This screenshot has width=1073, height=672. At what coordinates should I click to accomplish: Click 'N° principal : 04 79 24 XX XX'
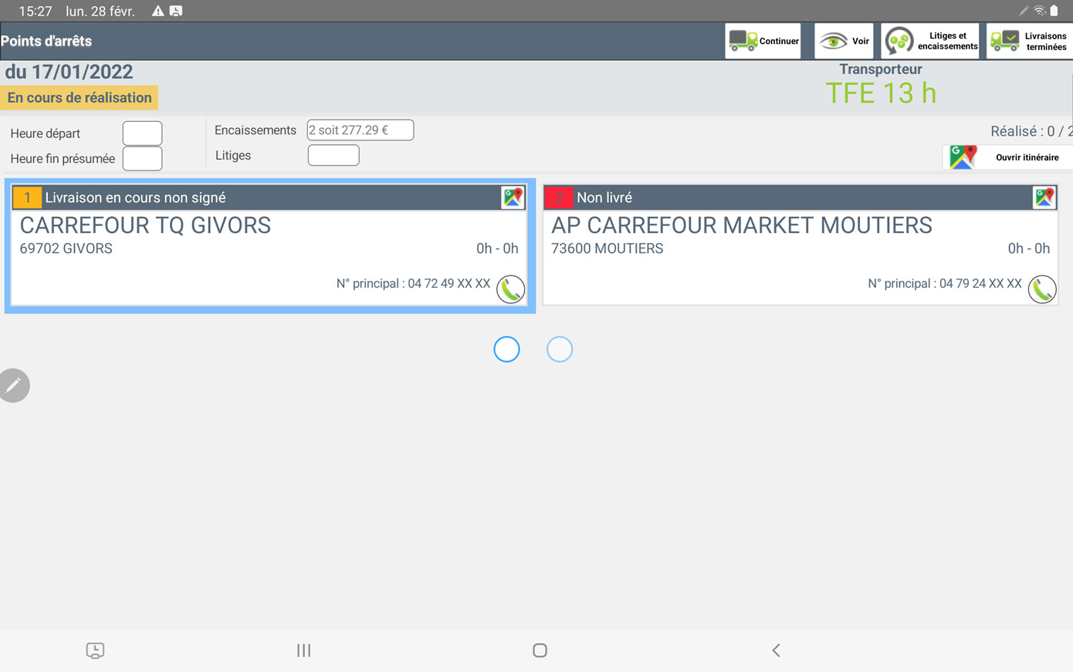point(945,283)
